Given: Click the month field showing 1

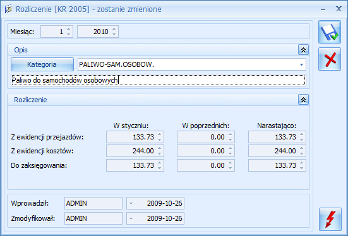Looking at the screenshot, I should point(57,32).
